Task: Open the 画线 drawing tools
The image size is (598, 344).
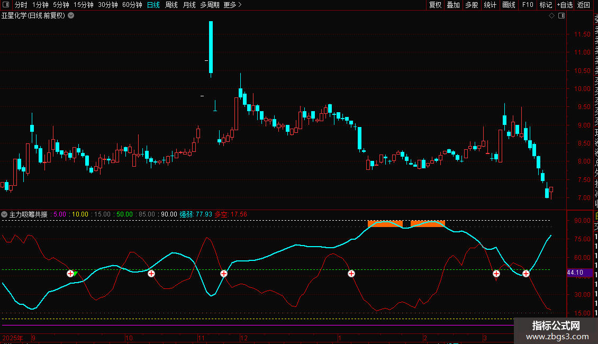Action: (509, 5)
